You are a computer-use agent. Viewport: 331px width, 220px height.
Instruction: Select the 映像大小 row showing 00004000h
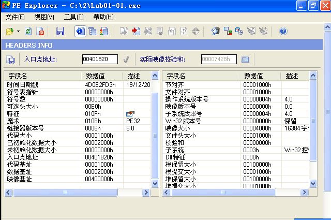(x=236, y=128)
